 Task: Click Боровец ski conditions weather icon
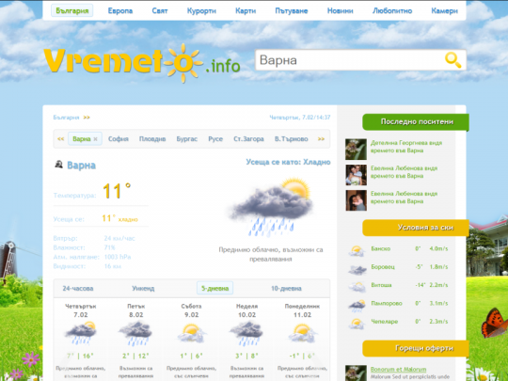[x=357, y=269]
